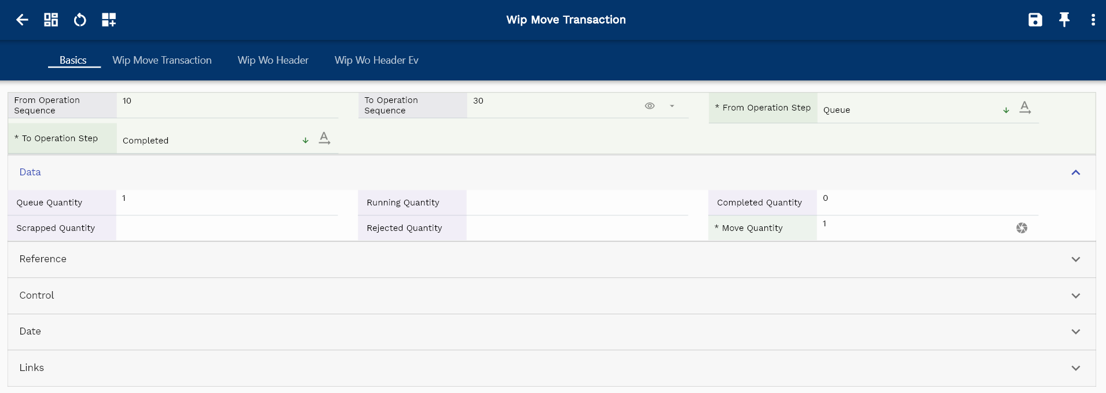Open the dashboard grid icon

51,20
